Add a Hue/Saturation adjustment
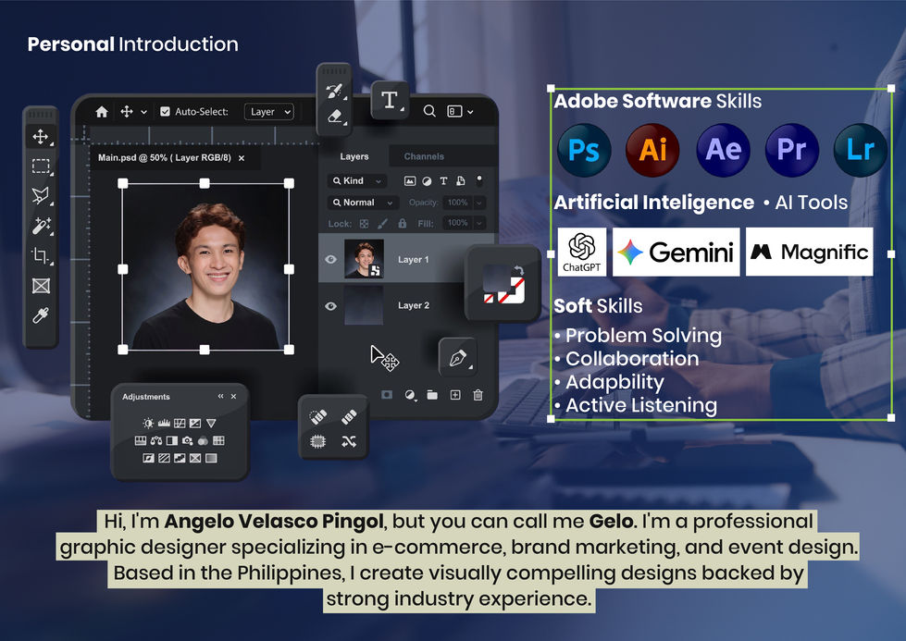Screen dimensions: 906x641 pos(141,440)
